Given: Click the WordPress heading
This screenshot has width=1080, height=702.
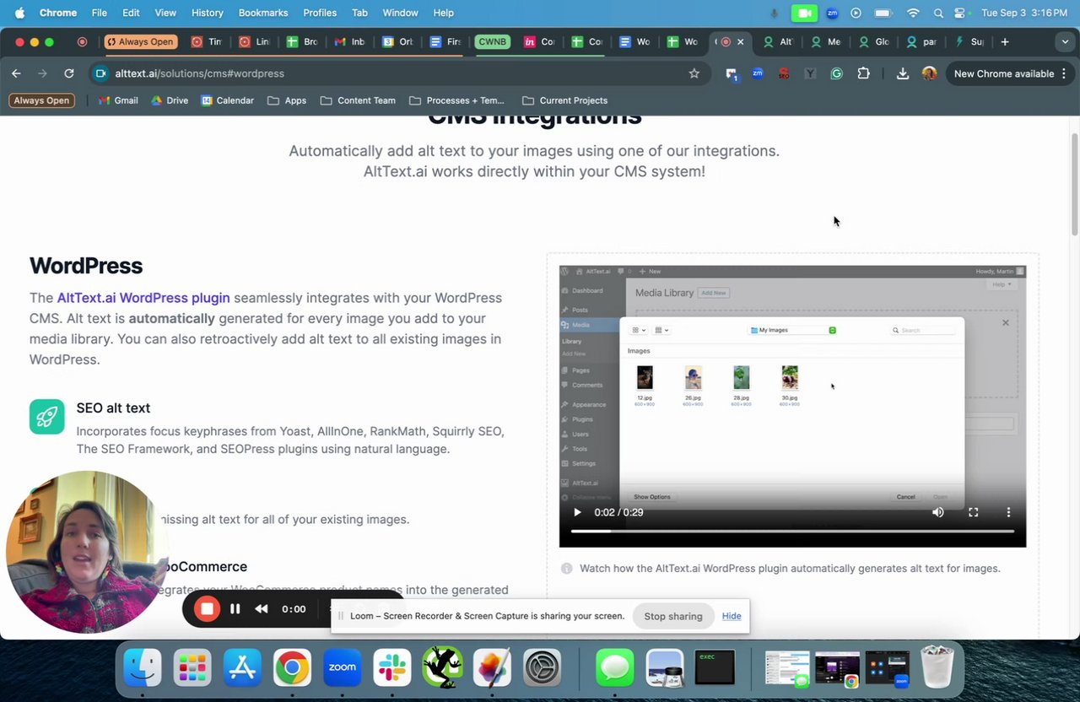Looking at the screenshot, I should tap(86, 266).
